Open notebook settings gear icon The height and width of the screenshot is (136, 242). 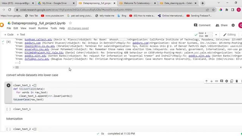(x=233, y=25)
